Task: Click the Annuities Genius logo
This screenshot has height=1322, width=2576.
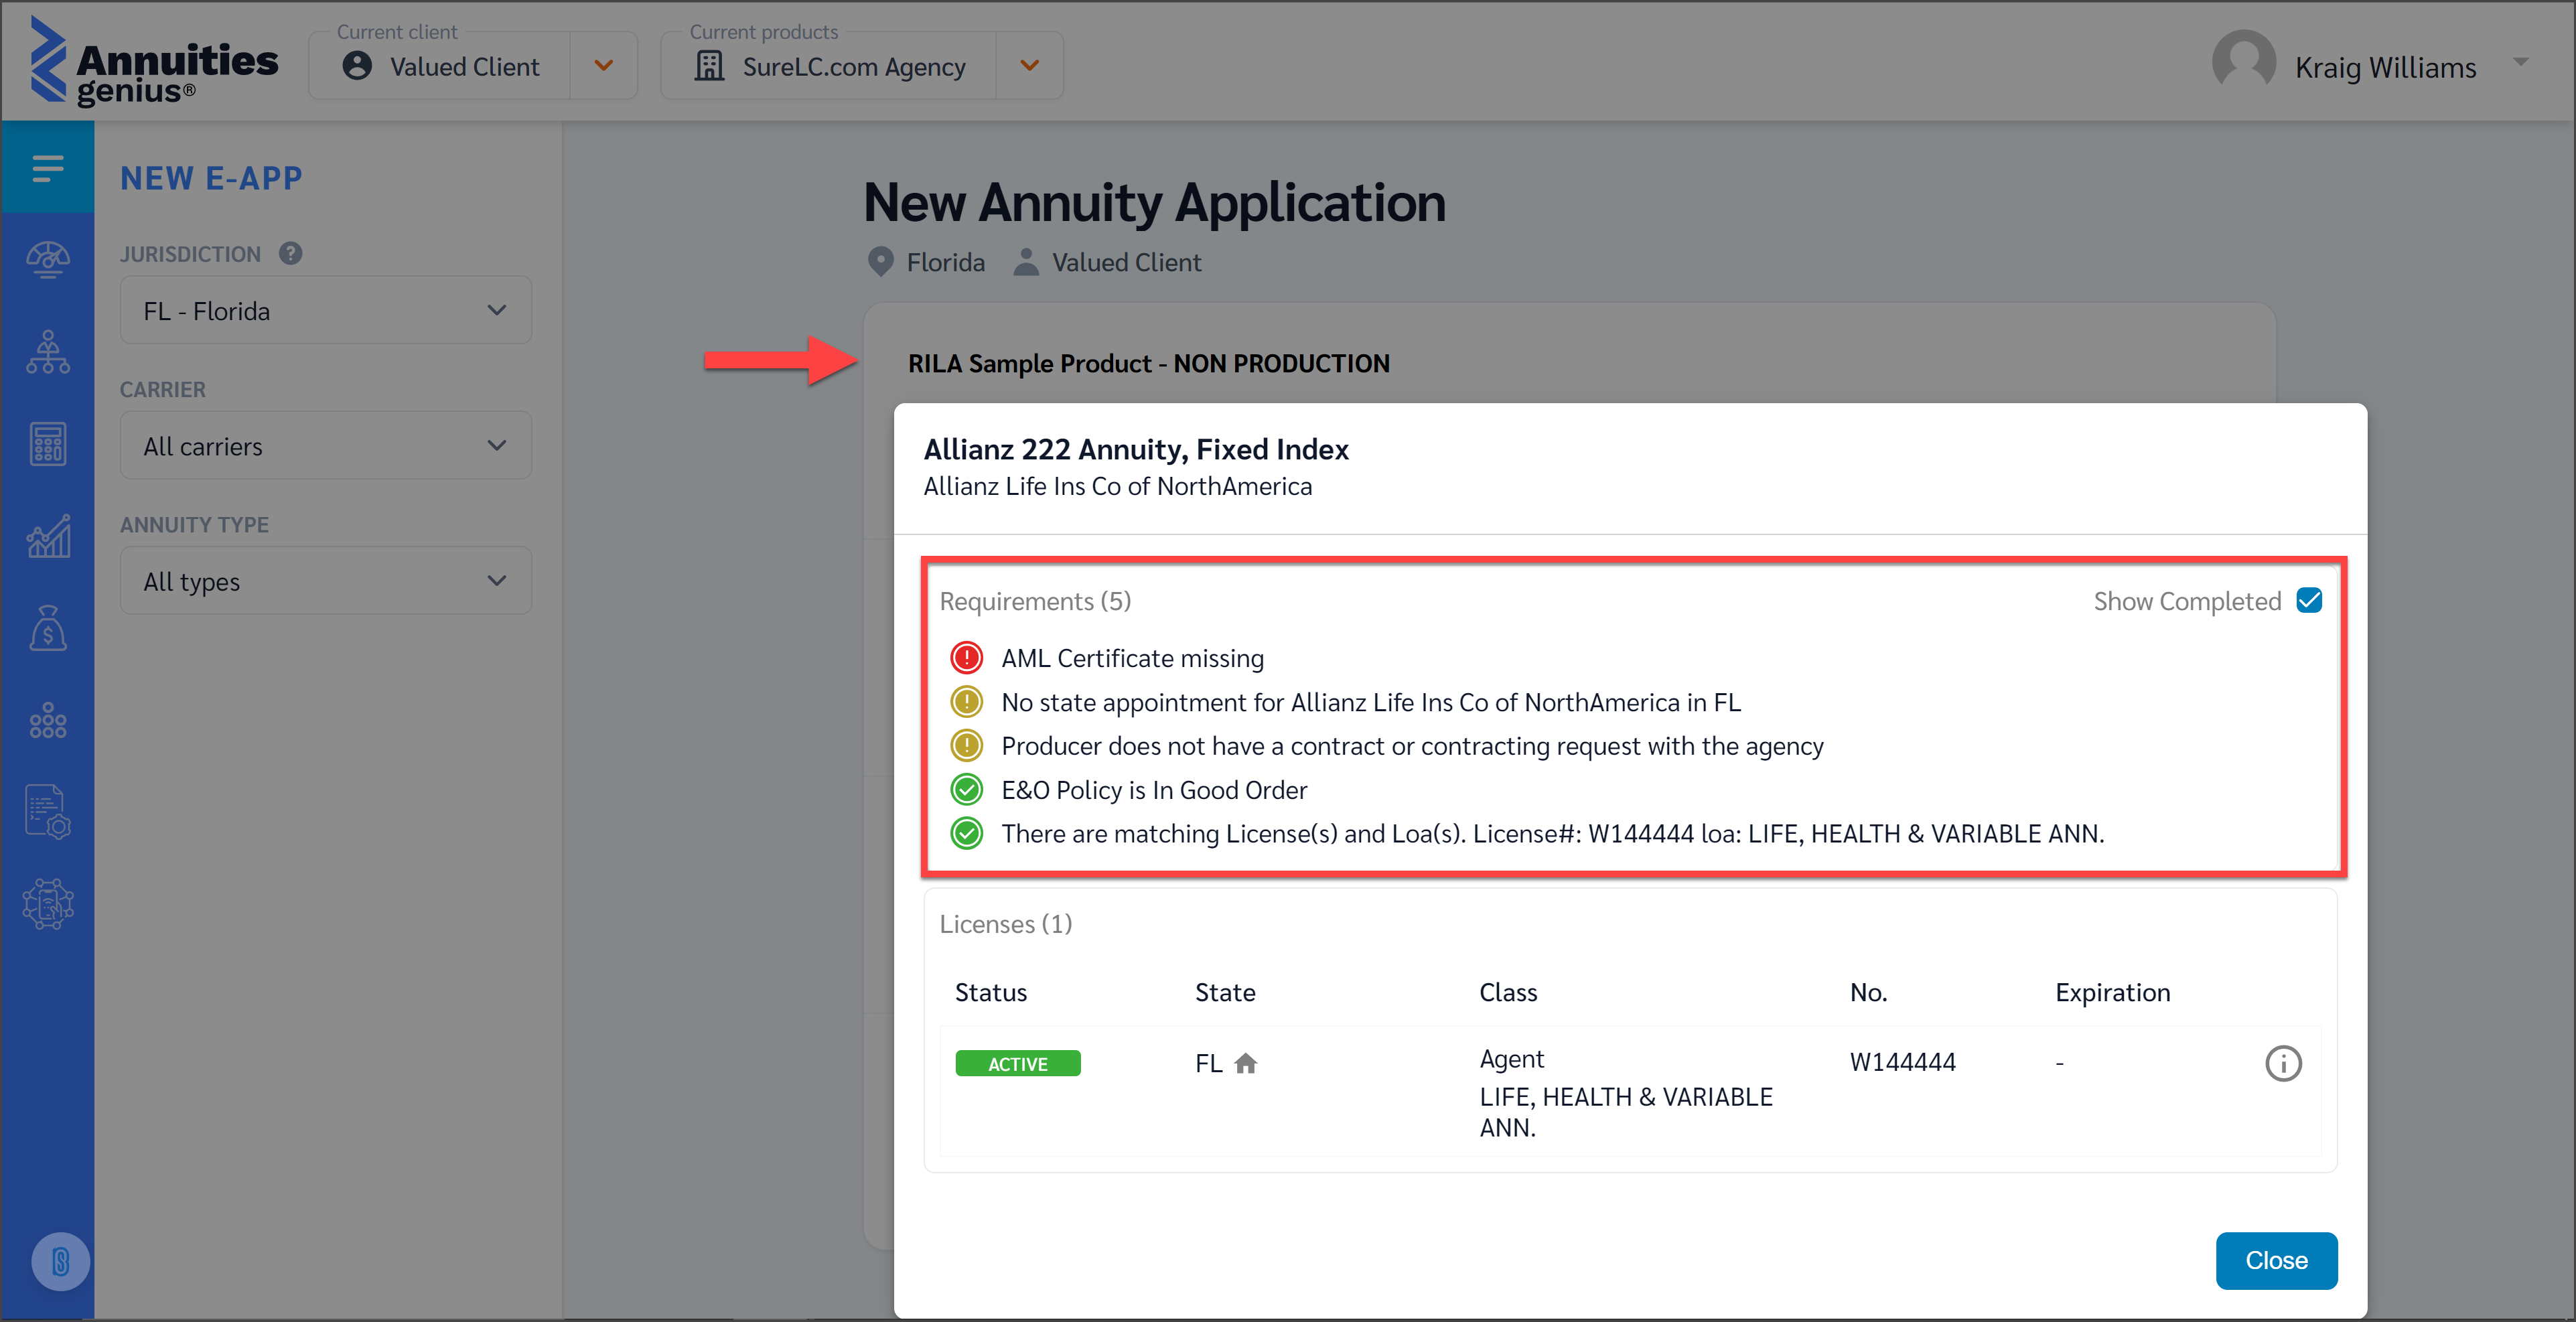Action: (153, 62)
